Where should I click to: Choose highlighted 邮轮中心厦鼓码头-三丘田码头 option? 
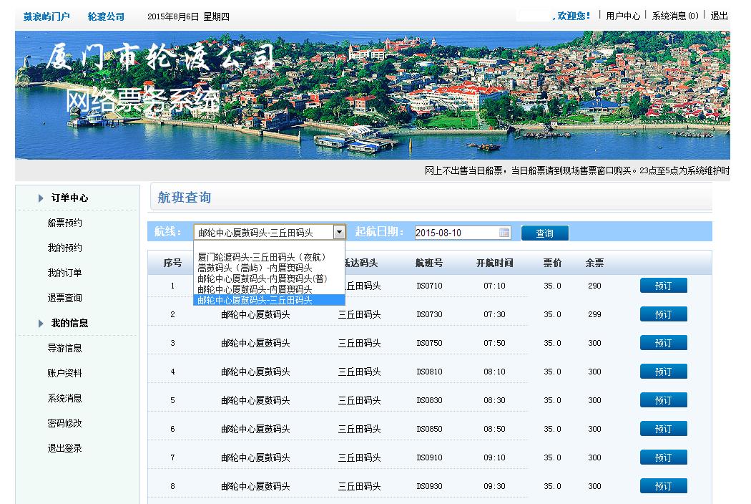pyautogui.click(x=269, y=300)
